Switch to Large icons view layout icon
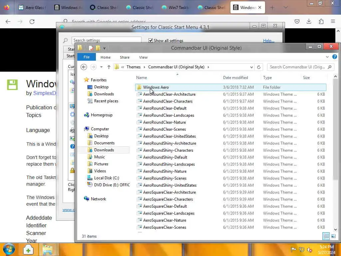This screenshot has width=341, height=256. 333,236
